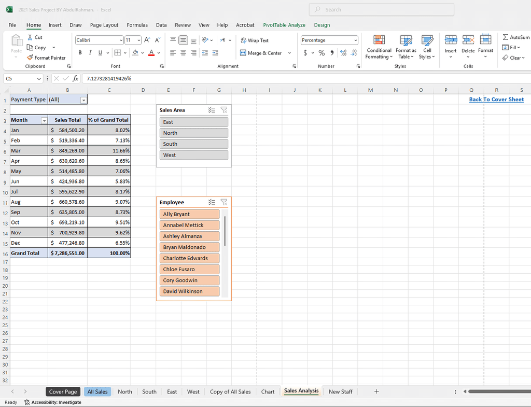
Task: Click the Merge & Center icon
Action: pyautogui.click(x=243, y=53)
